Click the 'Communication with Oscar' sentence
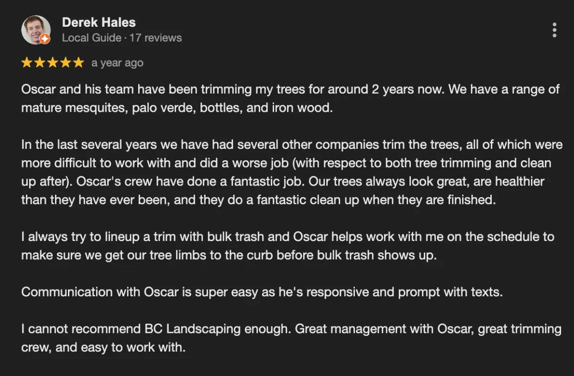 click(x=262, y=292)
